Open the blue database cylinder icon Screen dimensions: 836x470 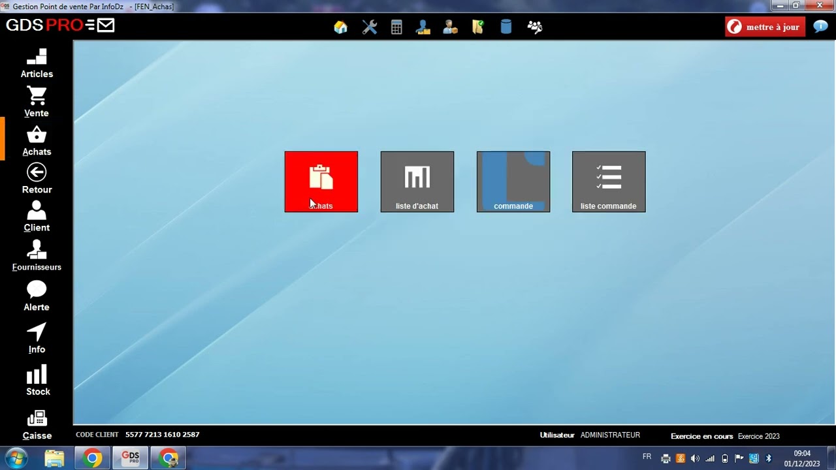(x=506, y=27)
